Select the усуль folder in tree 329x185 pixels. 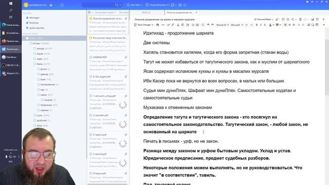(40, 115)
